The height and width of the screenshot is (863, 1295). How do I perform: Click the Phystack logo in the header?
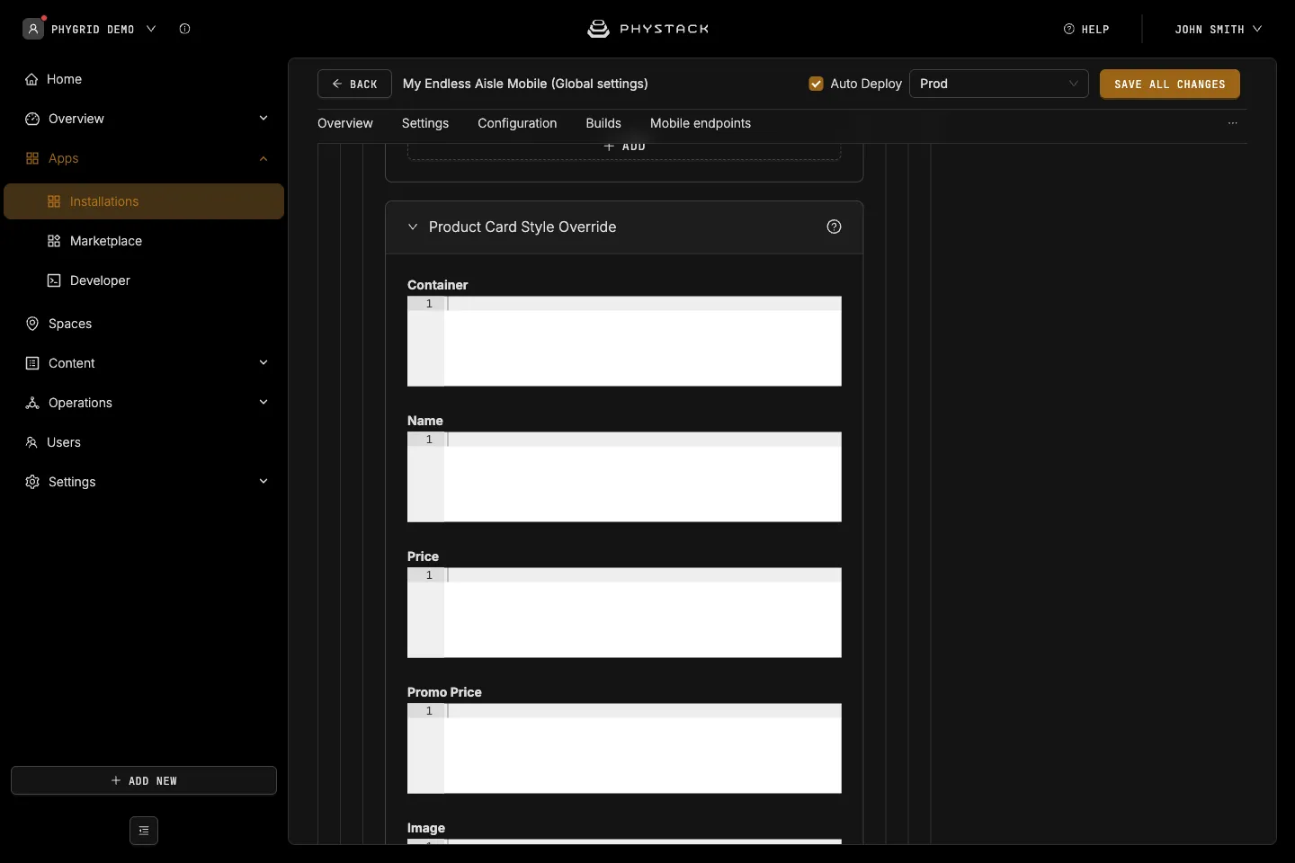[x=647, y=29]
